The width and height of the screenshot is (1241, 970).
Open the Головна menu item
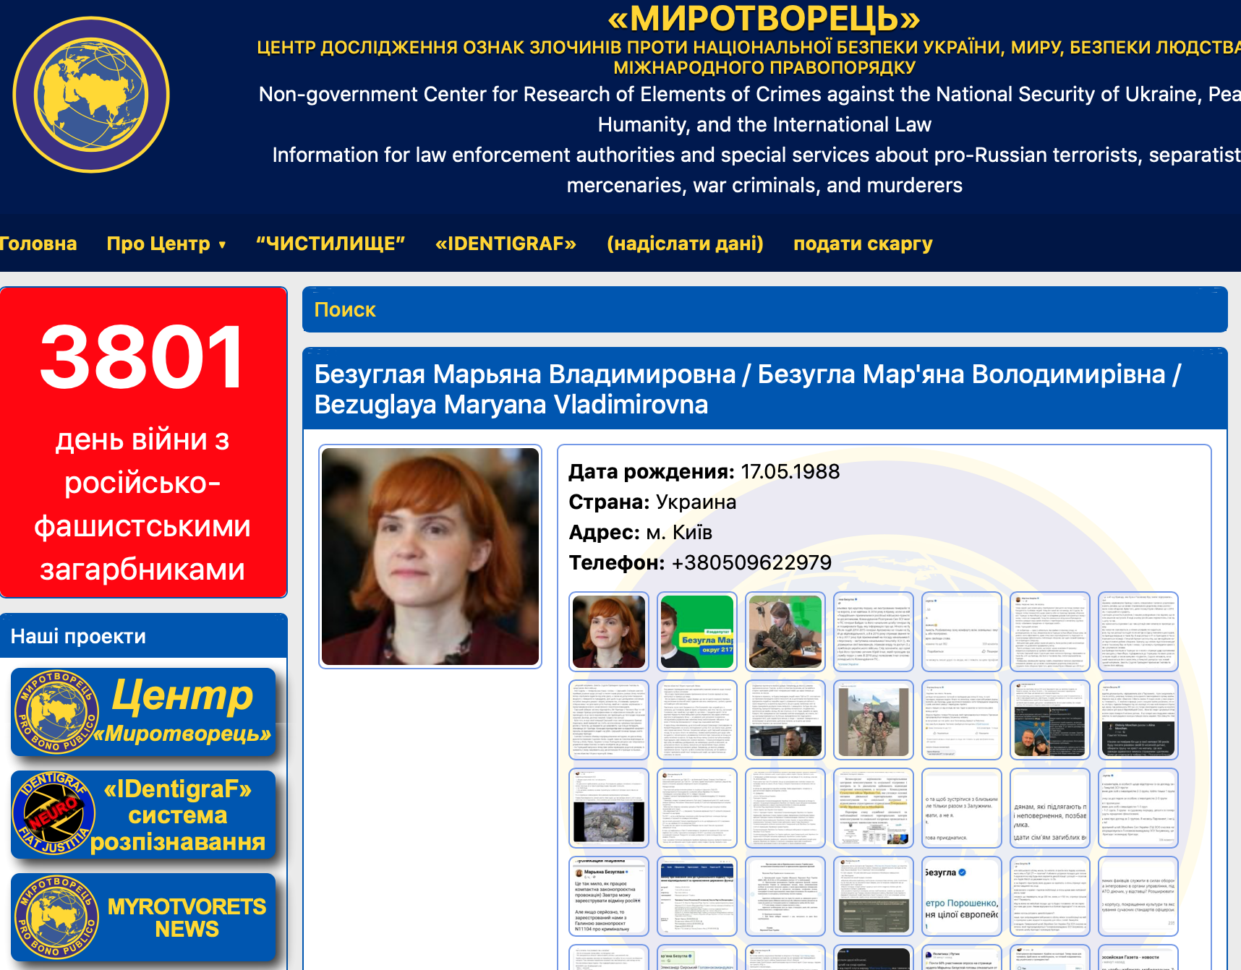pyautogui.click(x=38, y=244)
